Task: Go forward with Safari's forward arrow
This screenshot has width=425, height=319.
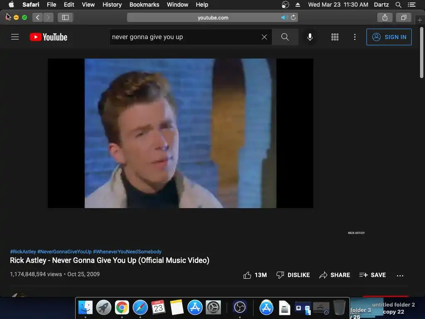Action: [48, 17]
